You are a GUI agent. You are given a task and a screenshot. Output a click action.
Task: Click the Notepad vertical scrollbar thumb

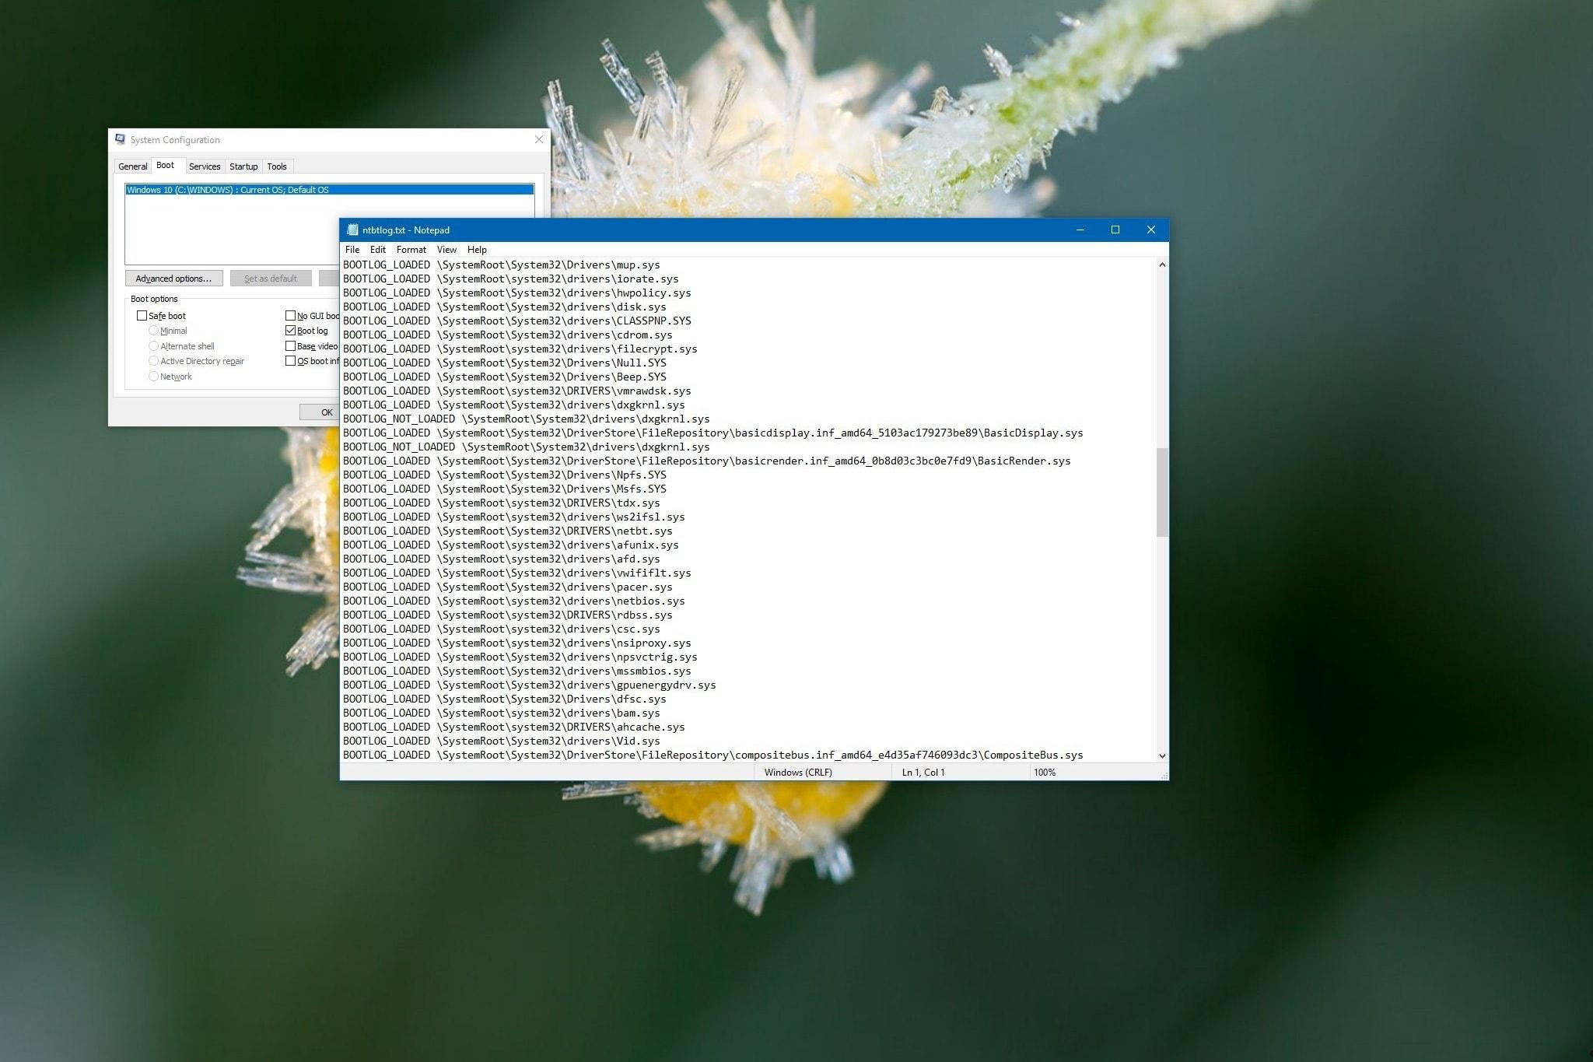(x=1162, y=492)
